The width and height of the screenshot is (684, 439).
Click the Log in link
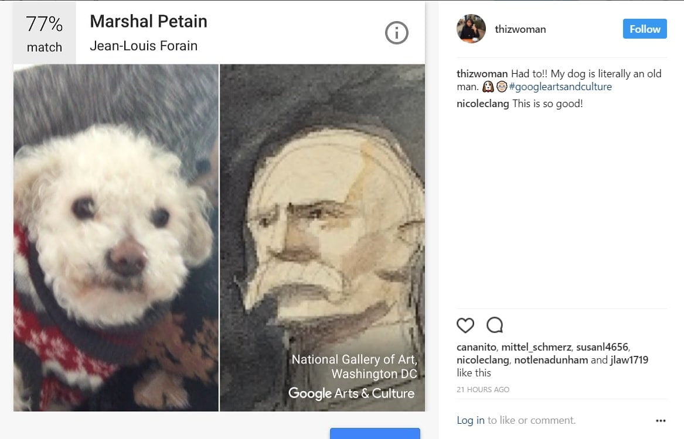pyautogui.click(x=471, y=420)
